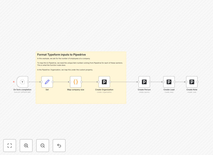Click note text 'To map this to Pipedrive'
The height and width of the screenshot is (155, 213).
47,63
